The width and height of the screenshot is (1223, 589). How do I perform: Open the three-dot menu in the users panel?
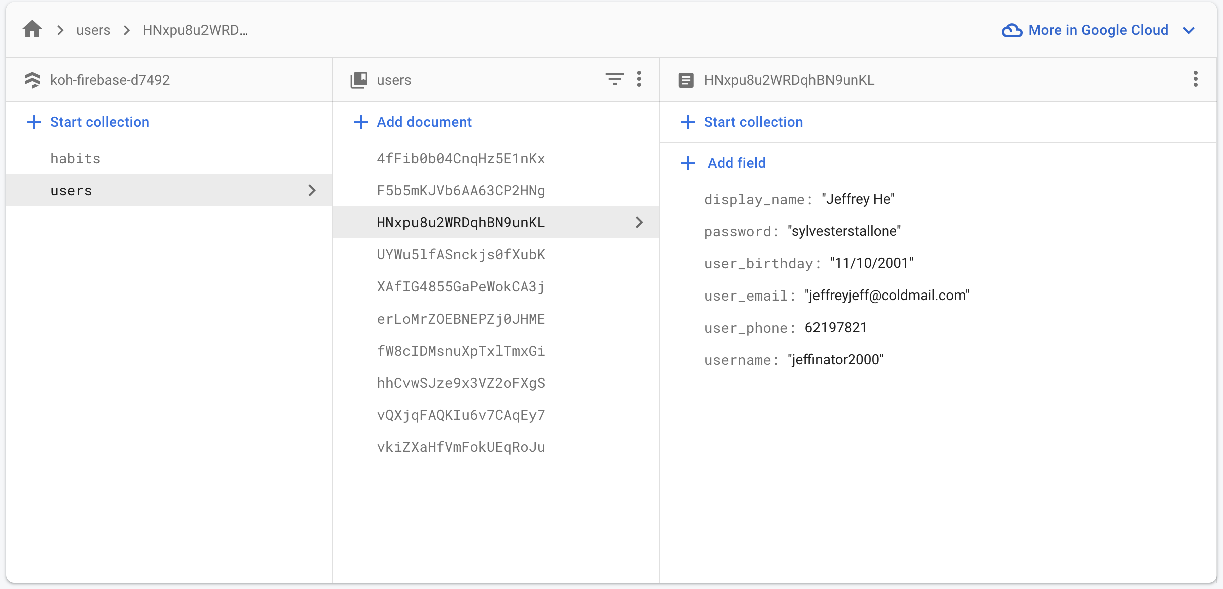(640, 79)
